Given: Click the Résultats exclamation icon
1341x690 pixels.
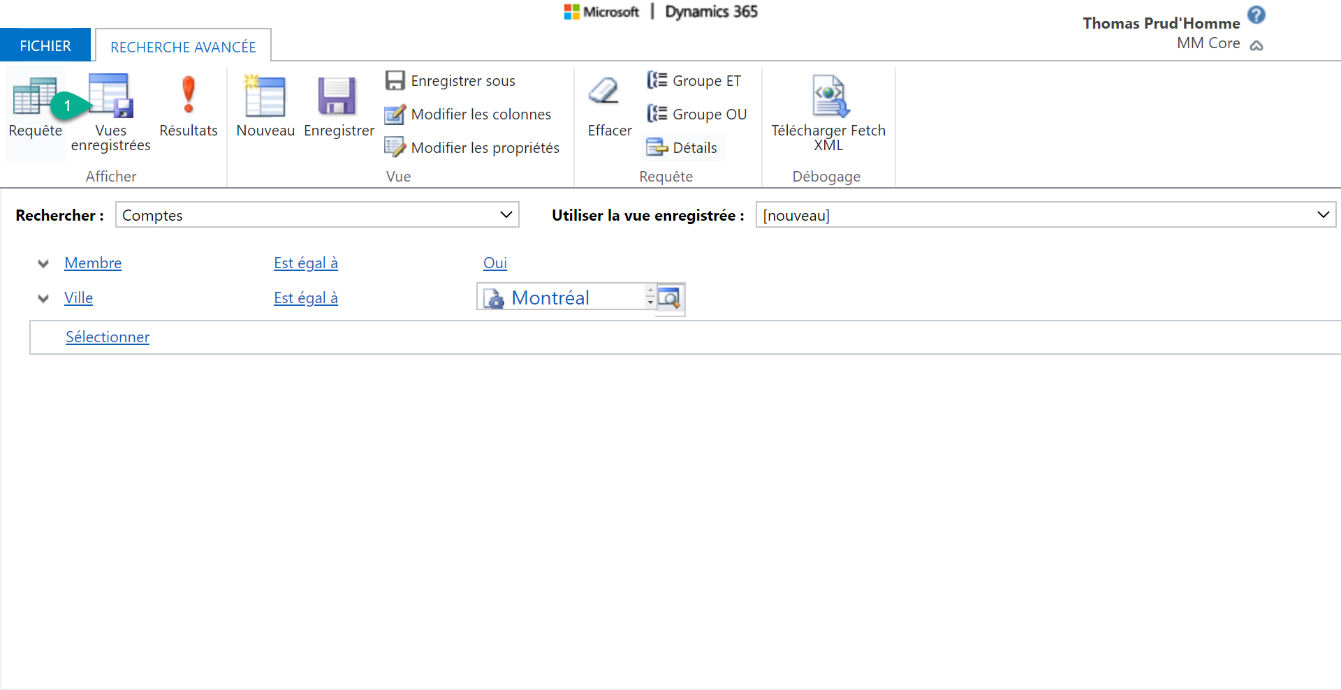Looking at the screenshot, I should click(188, 96).
